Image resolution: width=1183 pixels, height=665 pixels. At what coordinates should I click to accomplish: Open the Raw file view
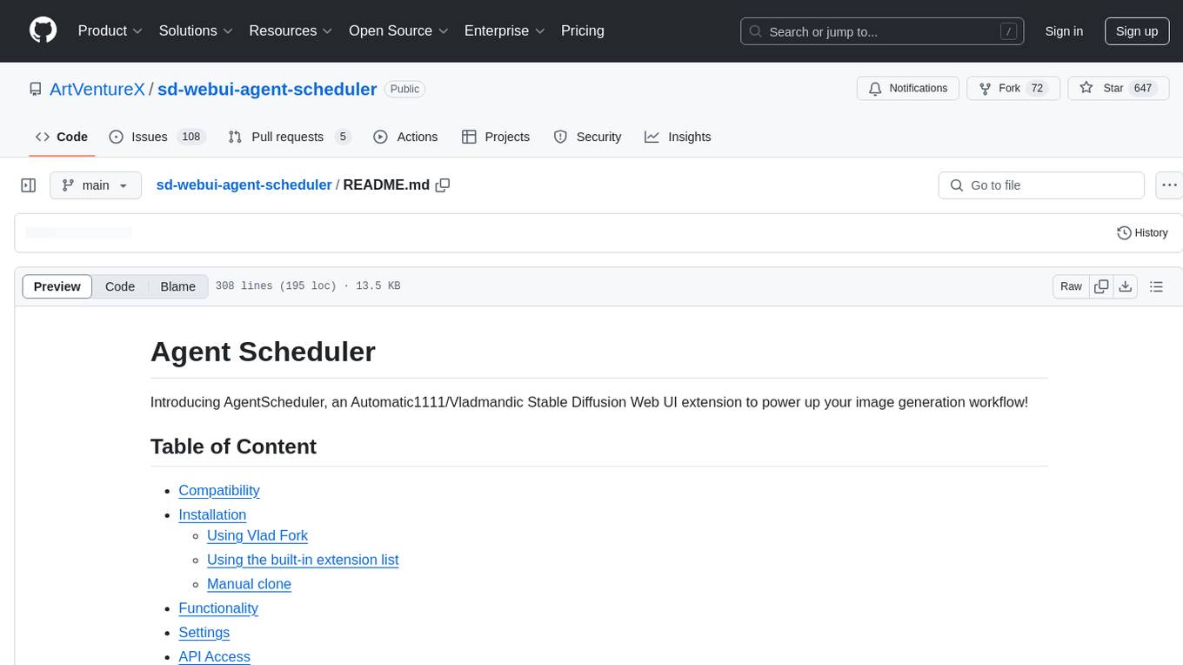point(1071,286)
